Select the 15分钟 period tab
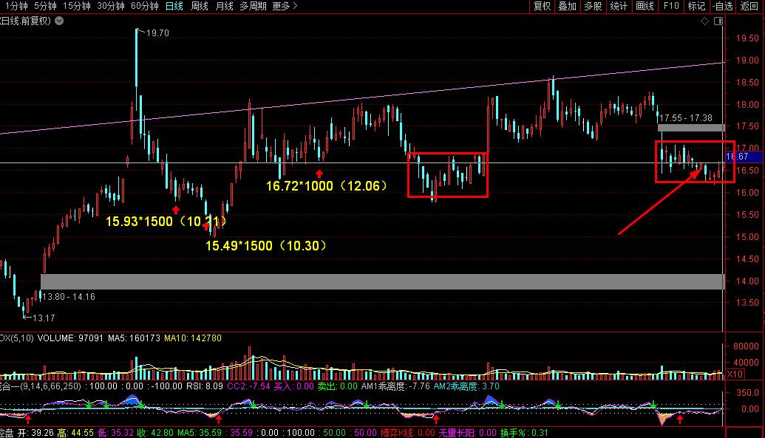The height and width of the screenshot is (438, 765). [x=77, y=7]
